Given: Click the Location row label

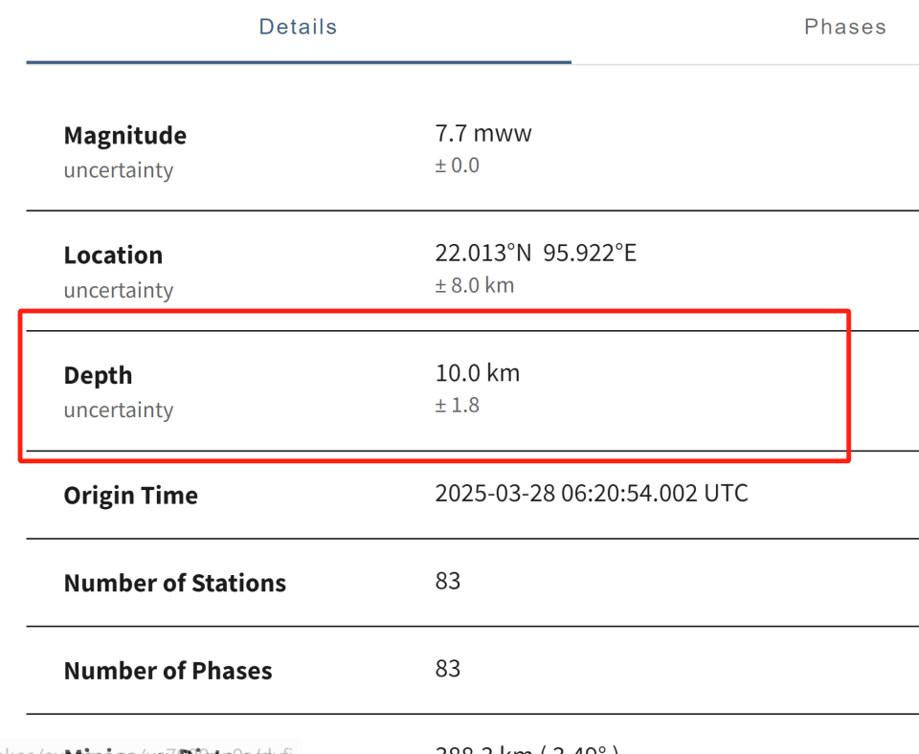Looking at the screenshot, I should (113, 255).
